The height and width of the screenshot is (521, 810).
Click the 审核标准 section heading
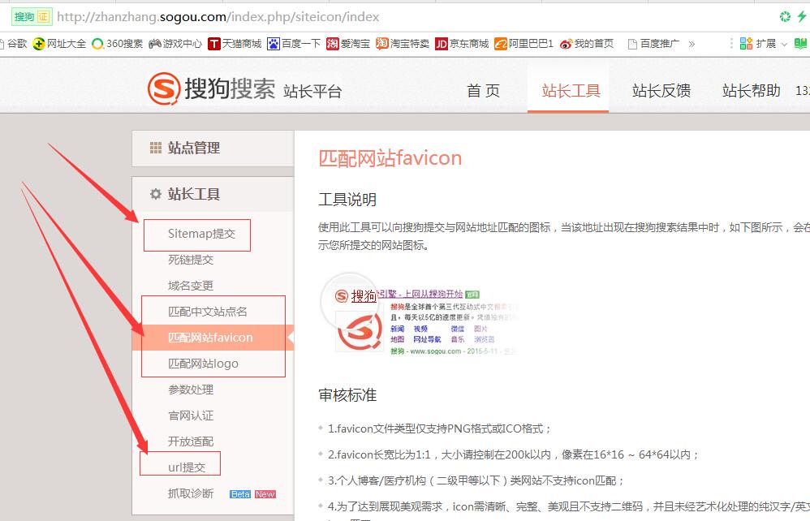(347, 395)
